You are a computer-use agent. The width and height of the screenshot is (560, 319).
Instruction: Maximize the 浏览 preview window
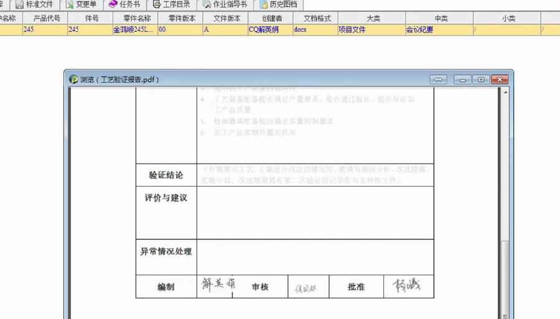(481, 79)
